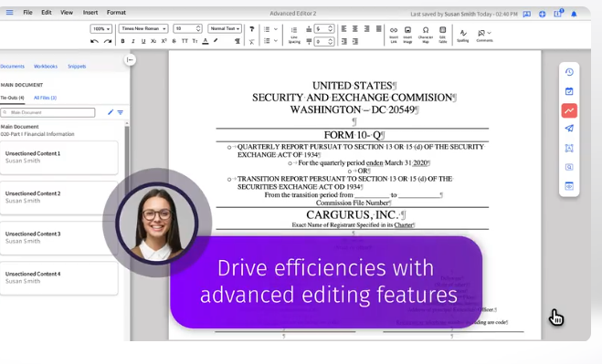This screenshot has width=602, height=364.
Task: Open the Format menu
Action: [x=116, y=13]
